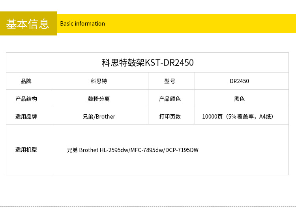Click the blank area below compatible models text
296x210 pixels.
pyautogui.click(x=170, y=165)
